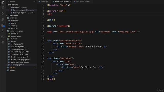
Task: Open dog-breeds.page.gohtml template
Action: click(19, 62)
